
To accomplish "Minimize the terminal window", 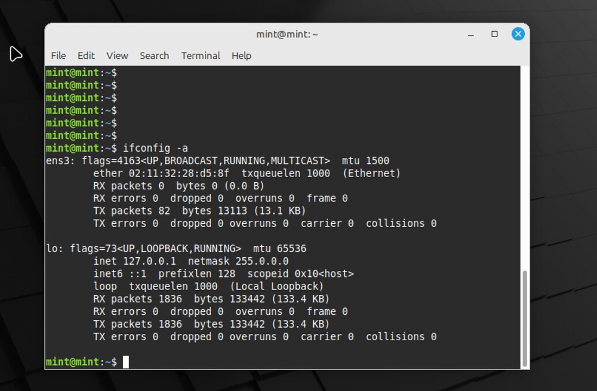I will point(471,34).
